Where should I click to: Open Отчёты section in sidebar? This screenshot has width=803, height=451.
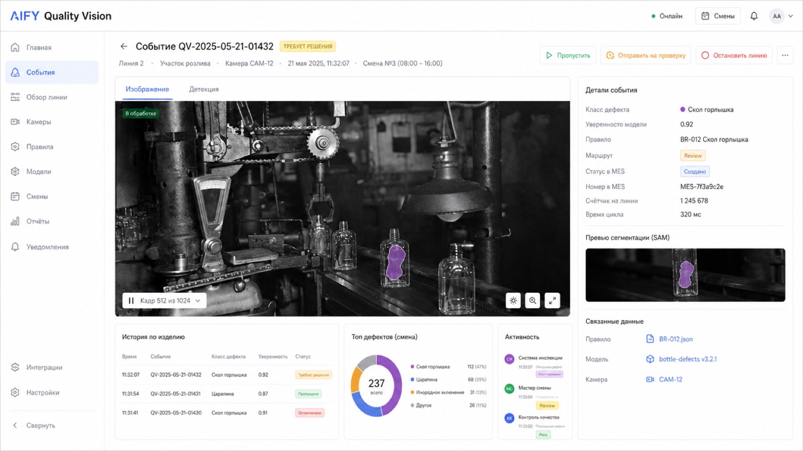point(52,221)
